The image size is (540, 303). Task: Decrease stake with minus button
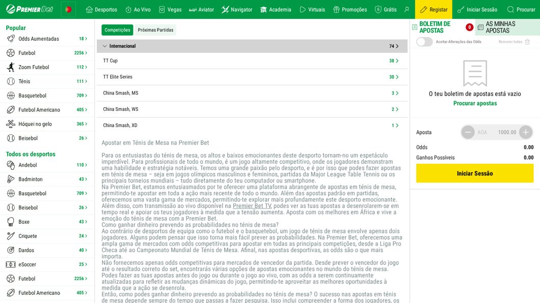coord(468,132)
